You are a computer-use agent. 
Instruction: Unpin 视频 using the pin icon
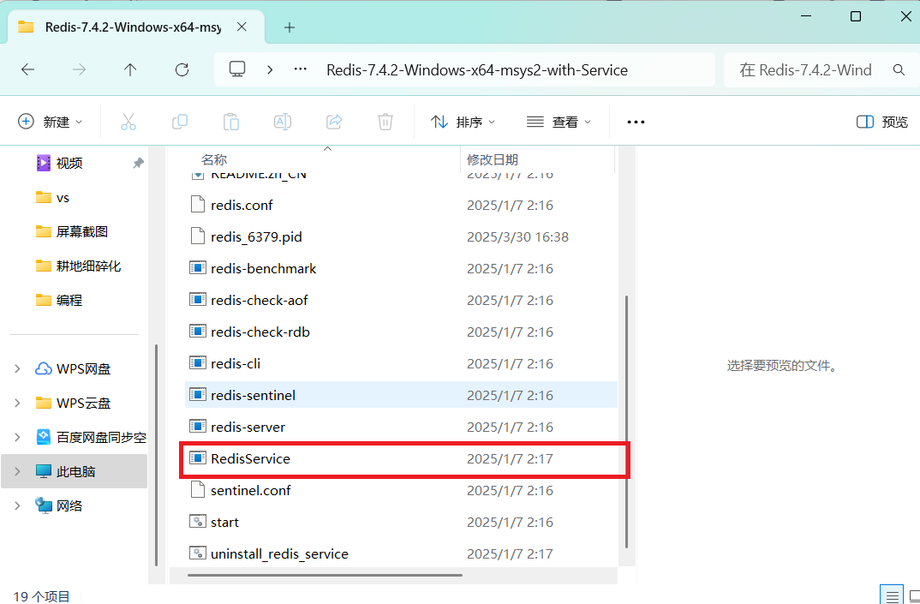tap(138, 163)
